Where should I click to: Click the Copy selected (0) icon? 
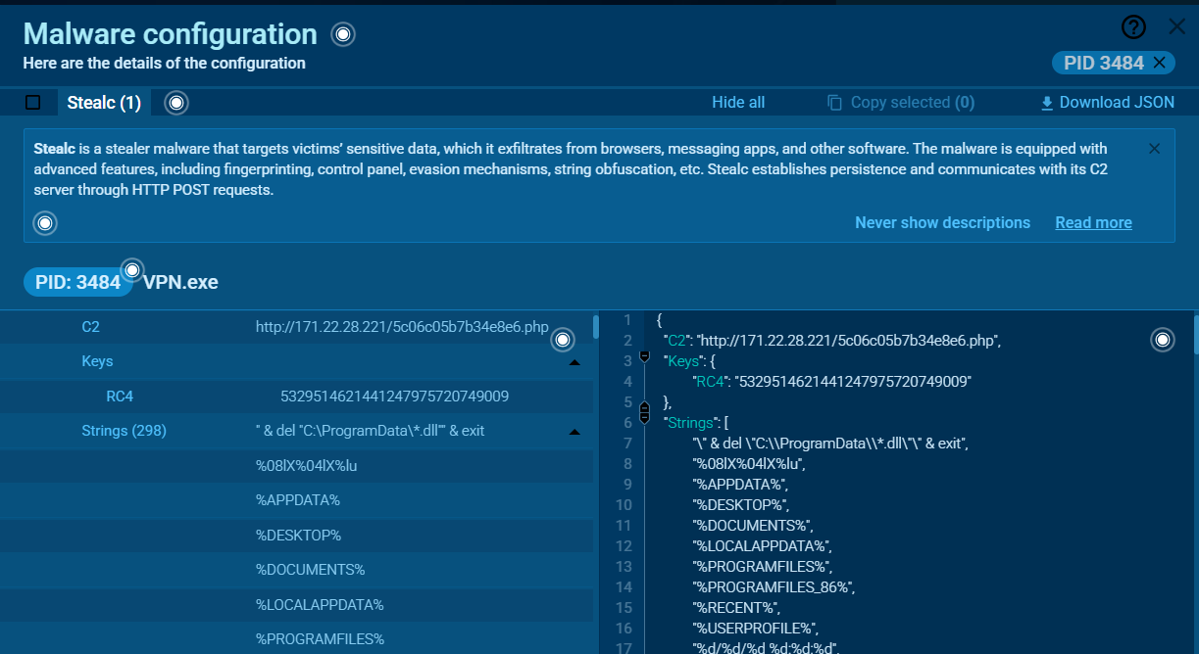pos(834,103)
